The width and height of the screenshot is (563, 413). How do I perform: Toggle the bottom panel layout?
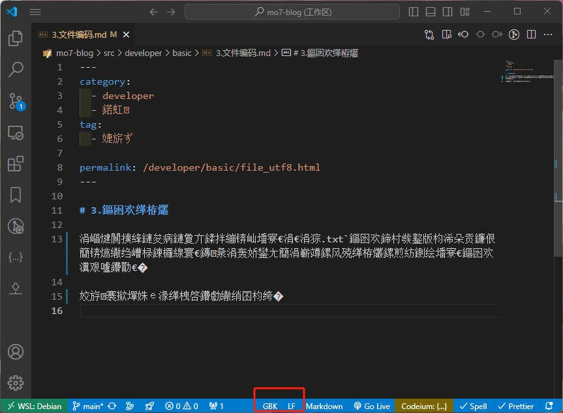[x=431, y=12]
